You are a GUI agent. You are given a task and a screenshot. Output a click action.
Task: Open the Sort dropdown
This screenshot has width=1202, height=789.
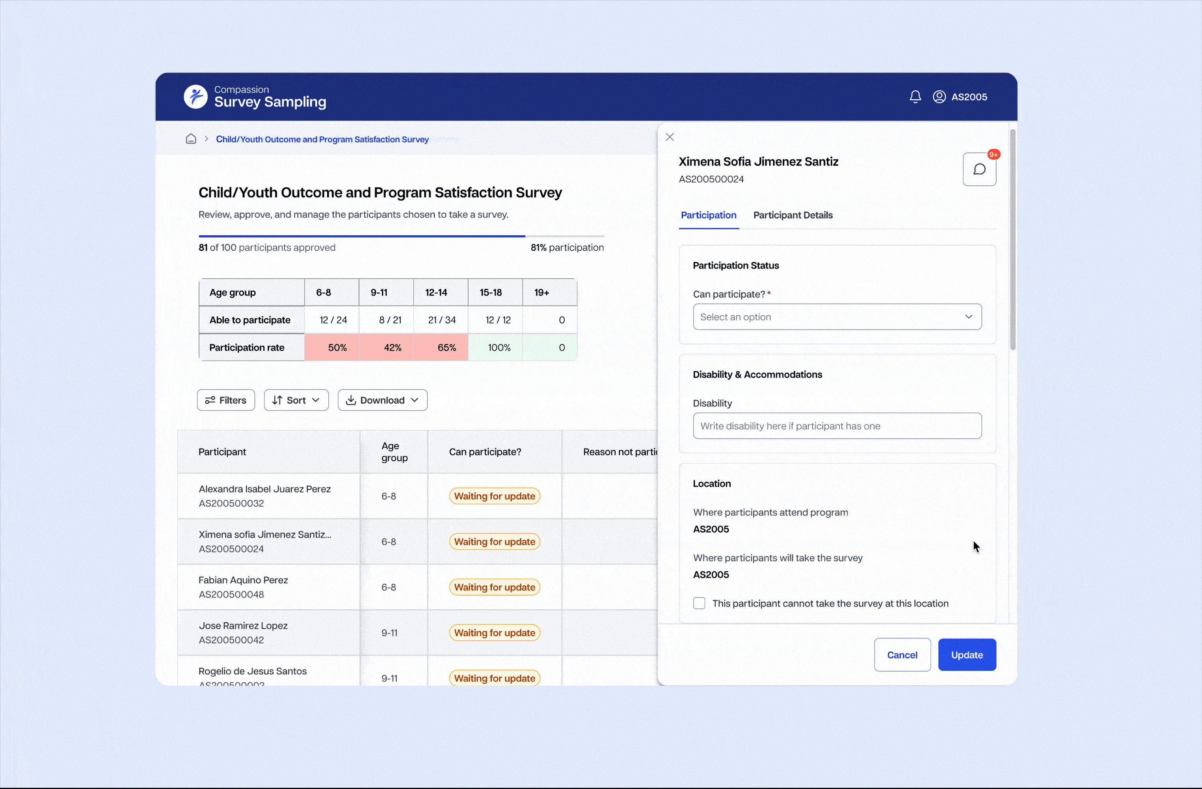tap(296, 400)
